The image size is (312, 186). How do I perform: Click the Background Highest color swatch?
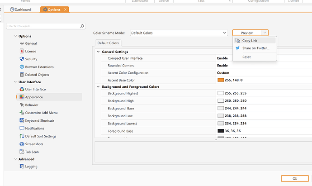(221, 93)
